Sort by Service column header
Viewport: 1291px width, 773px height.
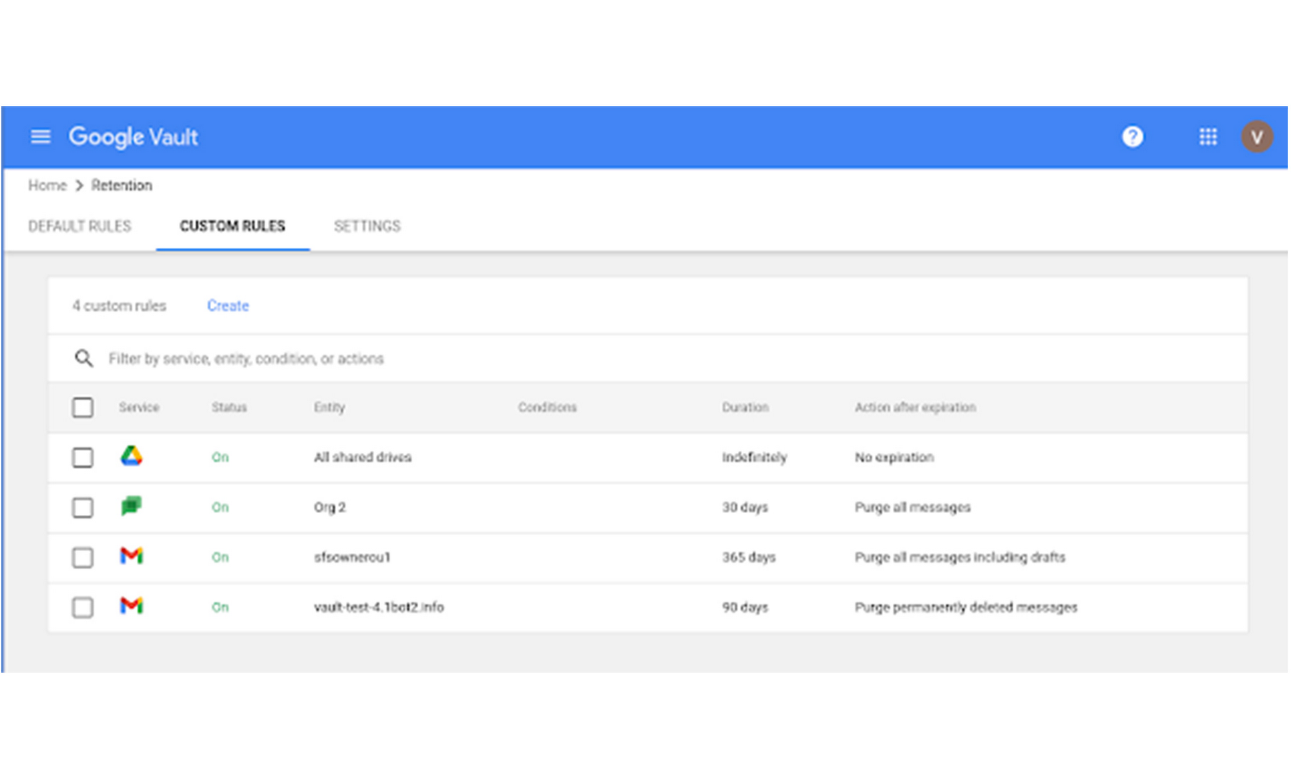[x=139, y=407]
